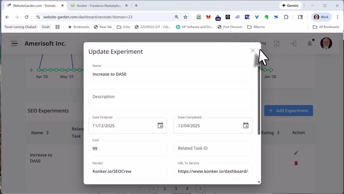
Task: Click the address bar URL
Action: pos(88,17)
